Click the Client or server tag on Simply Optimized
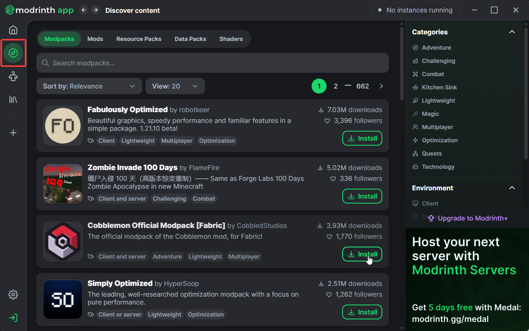 pos(120,314)
